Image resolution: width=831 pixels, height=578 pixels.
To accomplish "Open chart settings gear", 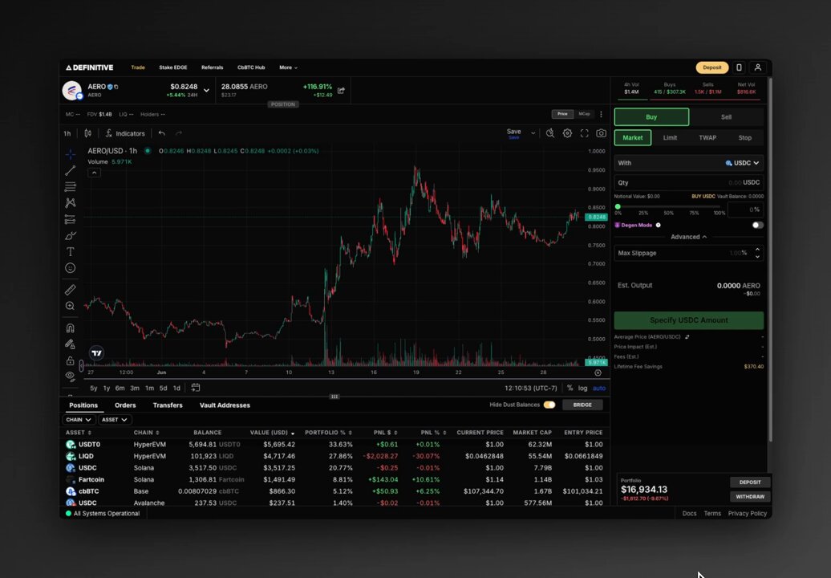I will pos(567,133).
